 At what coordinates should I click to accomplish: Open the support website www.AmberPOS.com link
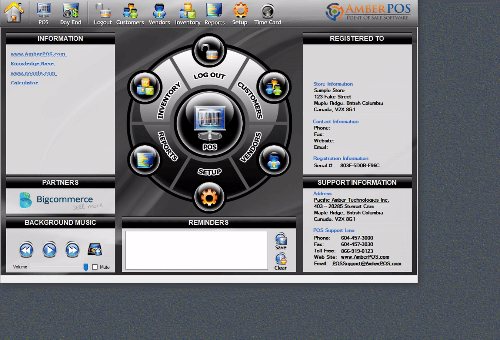(x=365, y=257)
